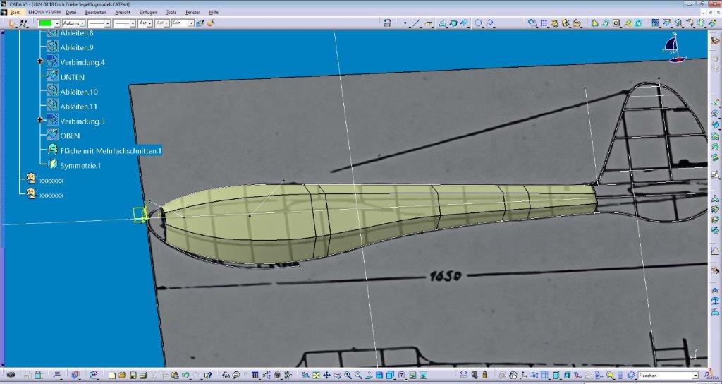Open the Flaechen workbench dropdown
This screenshot has width=722, height=384.
tap(695, 376)
